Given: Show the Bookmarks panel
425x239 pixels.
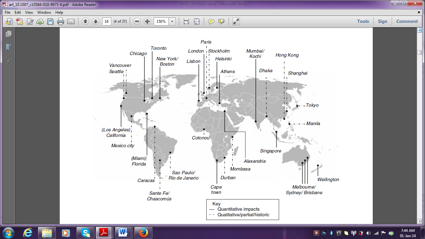Looking at the screenshot, I should click(x=8, y=47).
